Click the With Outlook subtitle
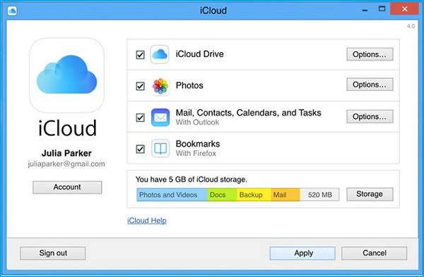This screenshot has height=277, width=424. point(197,122)
